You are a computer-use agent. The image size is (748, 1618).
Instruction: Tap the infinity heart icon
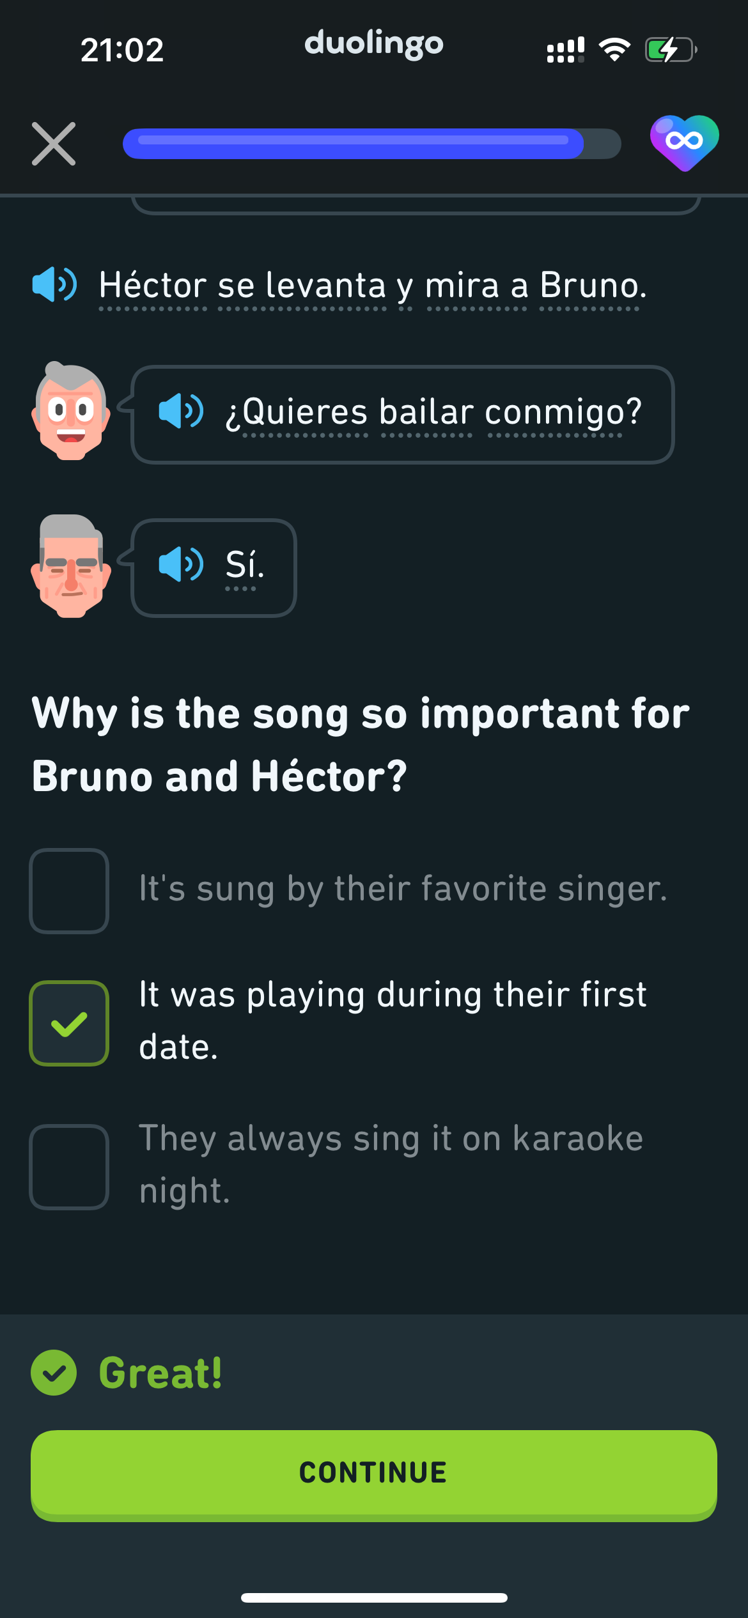click(684, 142)
